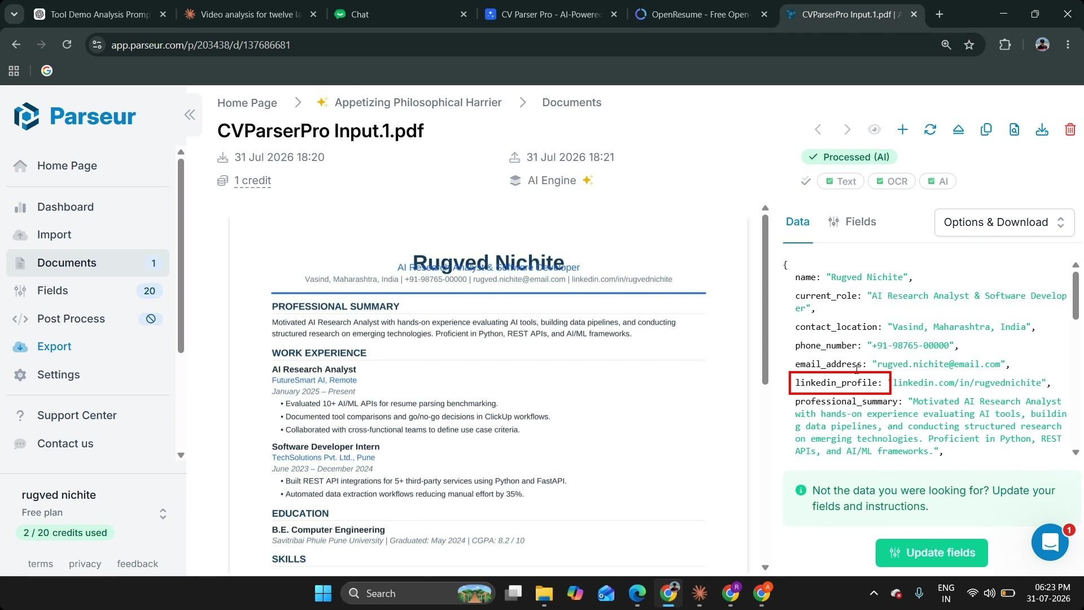Open the privacy link

click(85, 564)
